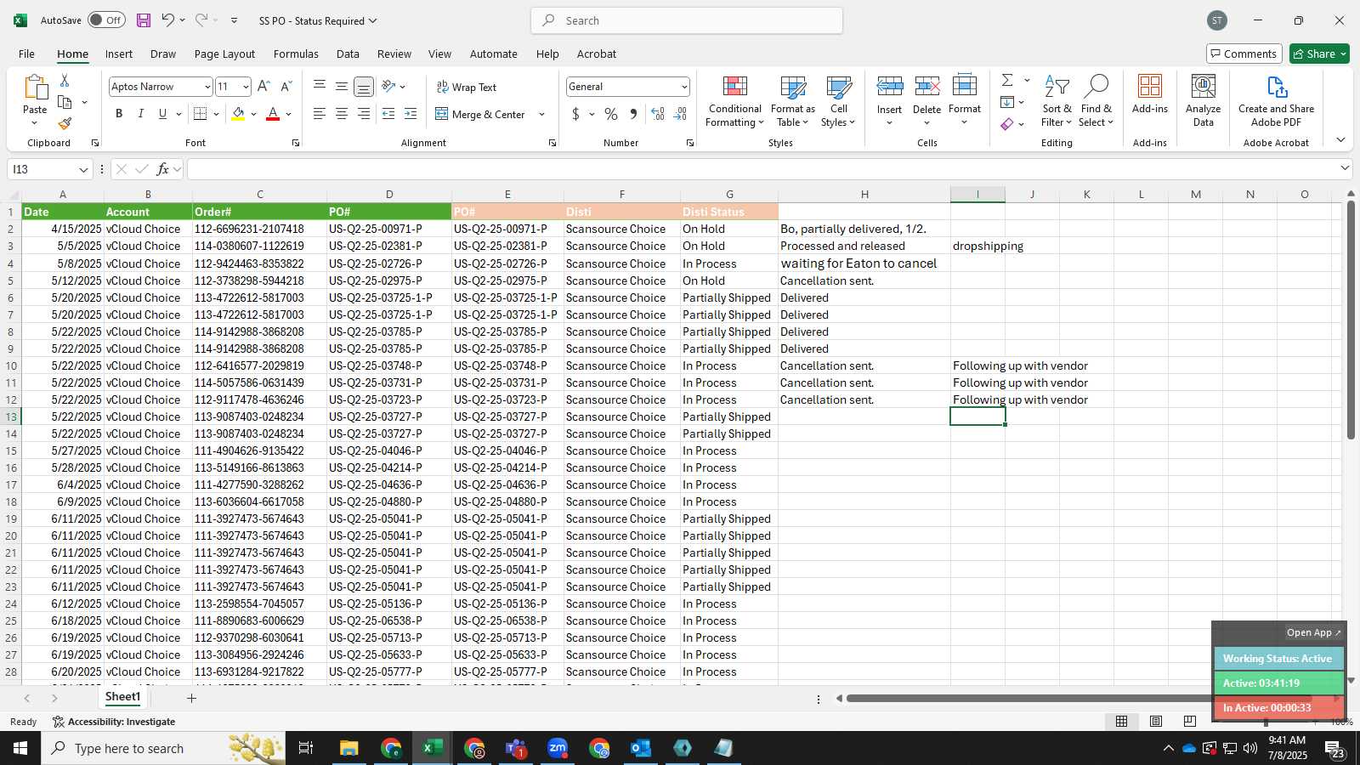Open Excel from the Windows taskbar
1360x765 pixels.
[x=433, y=748]
